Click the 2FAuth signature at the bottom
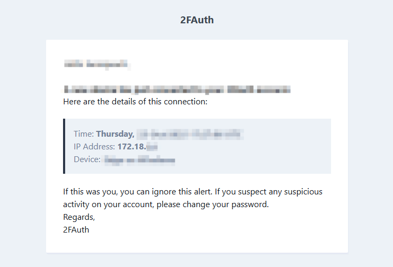Screen dimensions: 393x267 point(76,229)
